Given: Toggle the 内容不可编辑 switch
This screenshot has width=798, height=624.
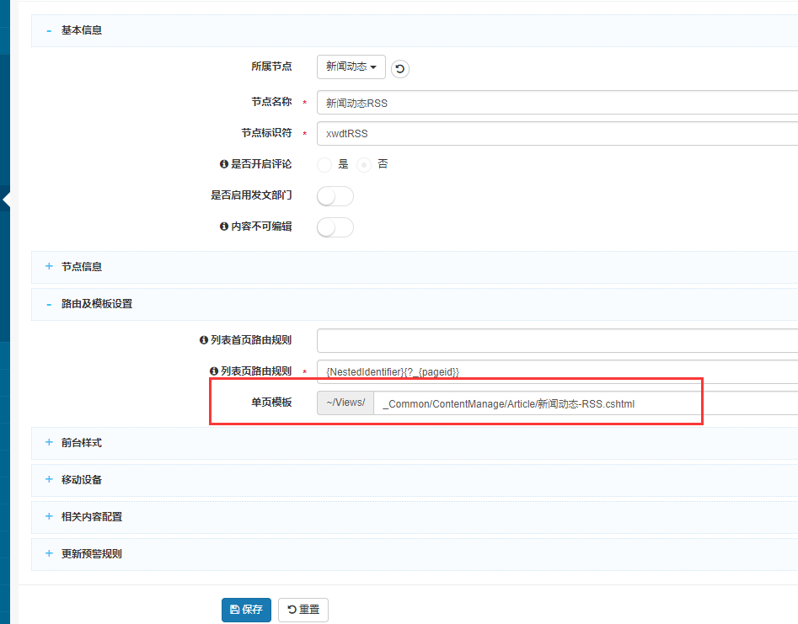Looking at the screenshot, I should 335,227.
